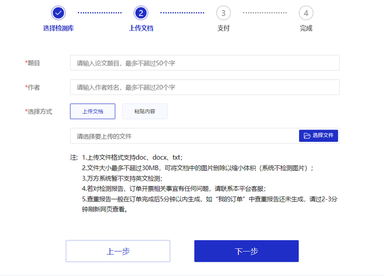Choose the 上传文档 method option
This screenshot has height=276, width=384.
click(93, 111)
